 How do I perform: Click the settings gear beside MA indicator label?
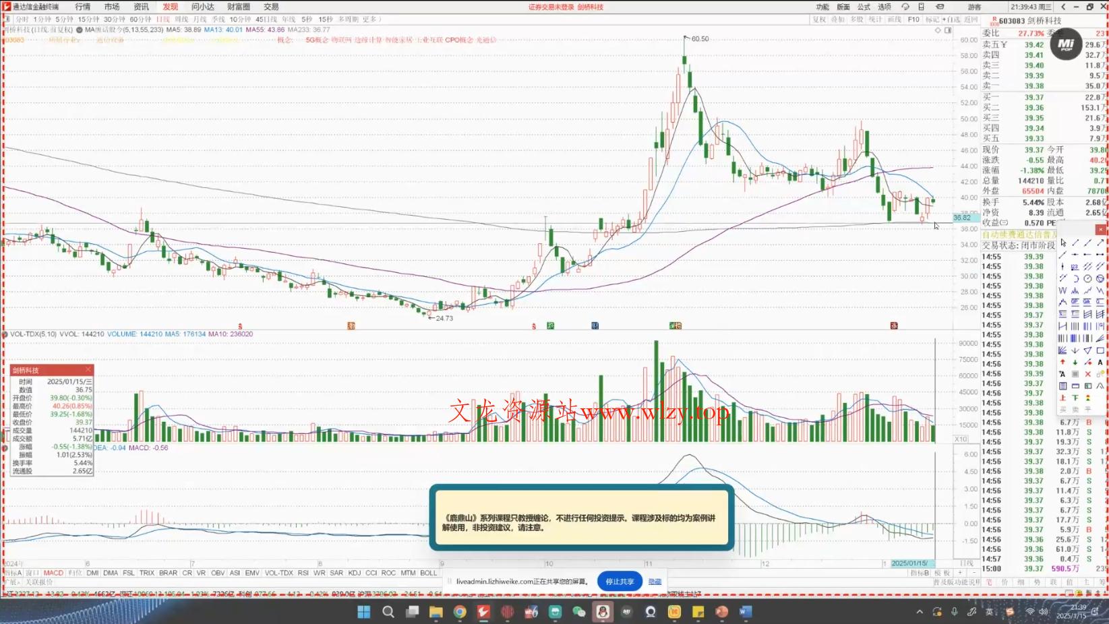coord(80,30)
